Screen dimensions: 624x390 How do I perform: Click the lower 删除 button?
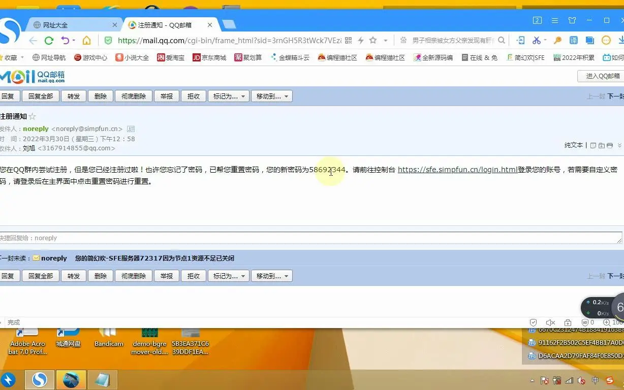(101, 276)
